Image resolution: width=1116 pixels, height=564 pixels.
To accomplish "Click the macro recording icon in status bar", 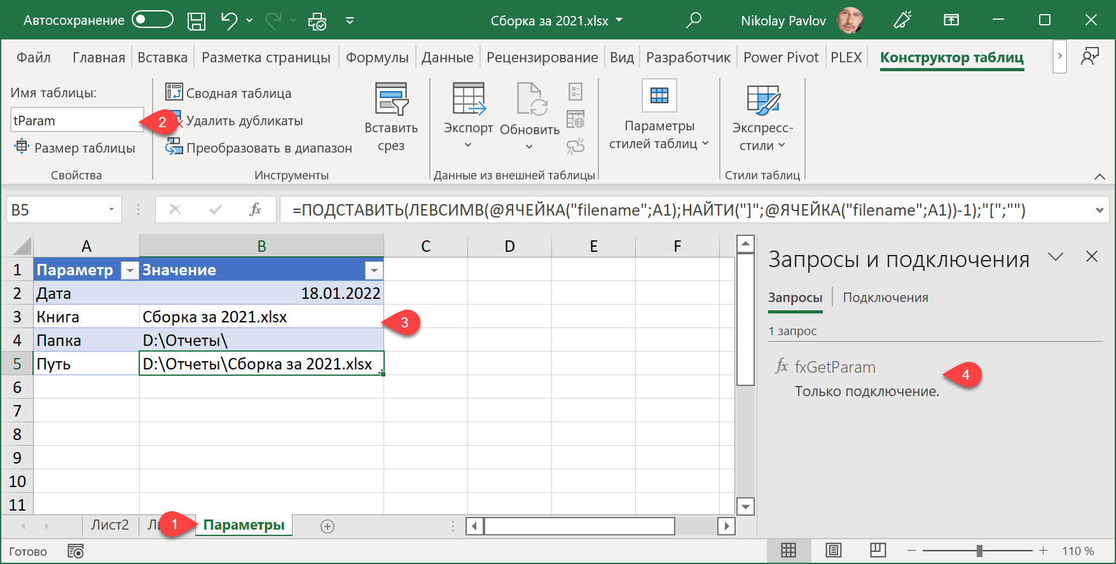I will pos(76,551).
